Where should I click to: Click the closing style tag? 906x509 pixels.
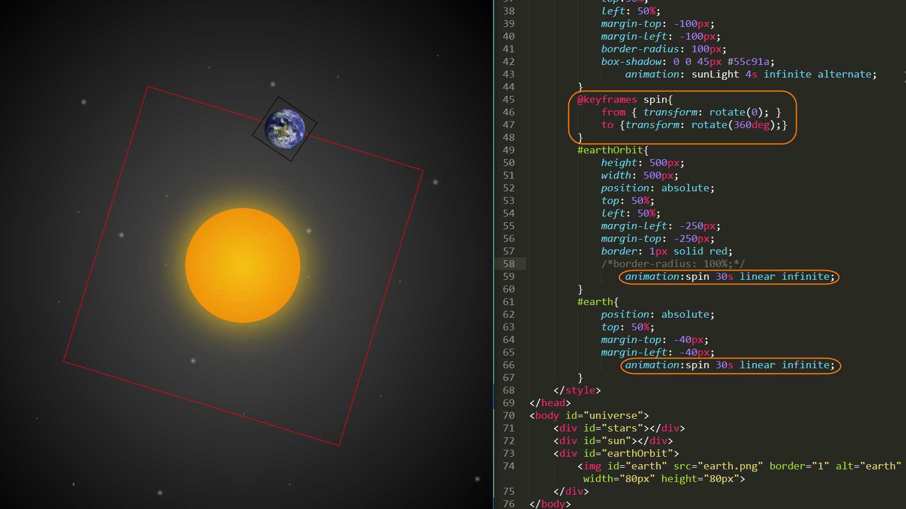pos(577,390)
